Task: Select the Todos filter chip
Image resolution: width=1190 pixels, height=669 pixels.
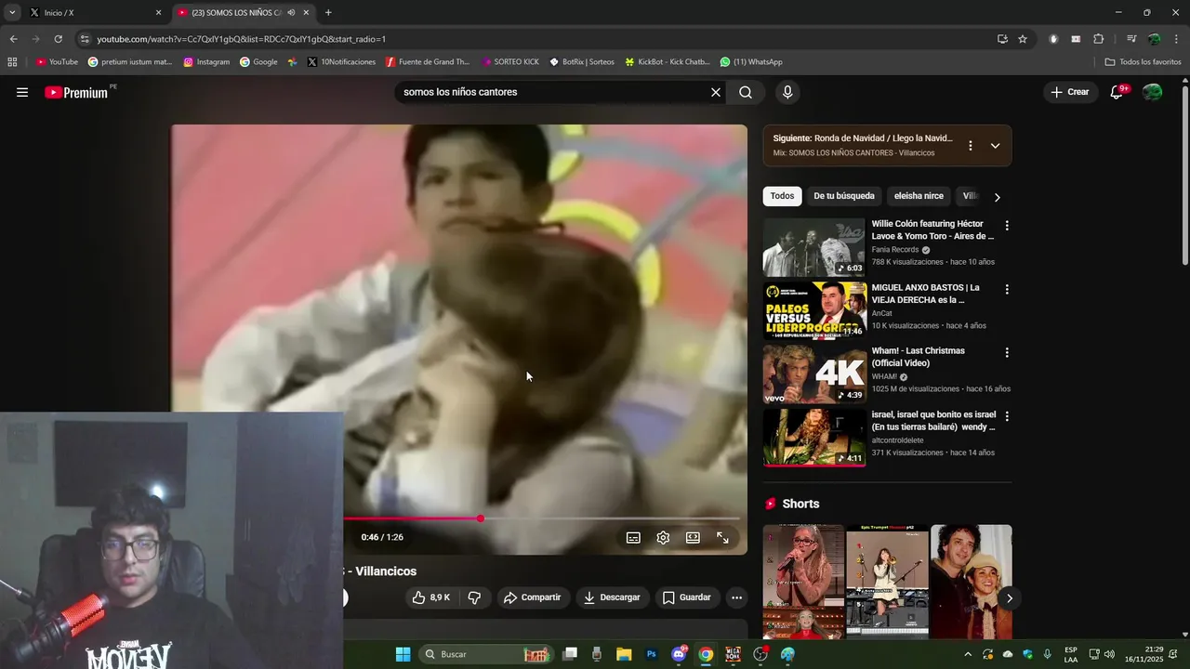Action: coord(783,196)
